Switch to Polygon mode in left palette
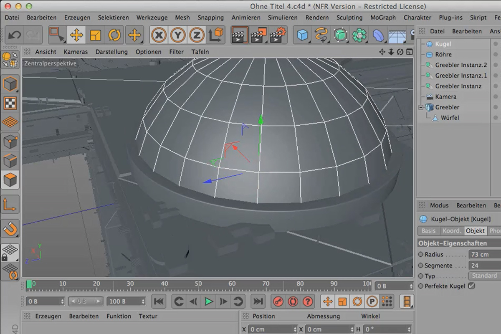Image resolution: width=501 pixels, height=334 pixels. pyautogui.click(x=10, y=180)
